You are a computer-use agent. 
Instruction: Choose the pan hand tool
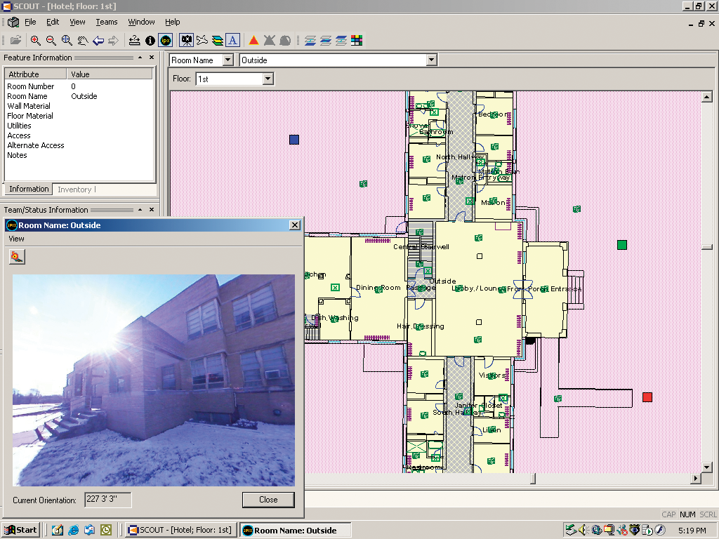83,41
